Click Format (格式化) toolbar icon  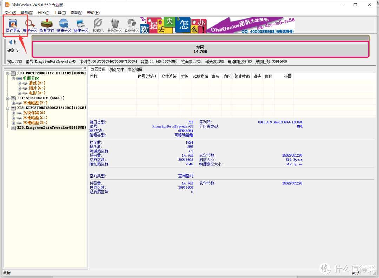[98, 26]
